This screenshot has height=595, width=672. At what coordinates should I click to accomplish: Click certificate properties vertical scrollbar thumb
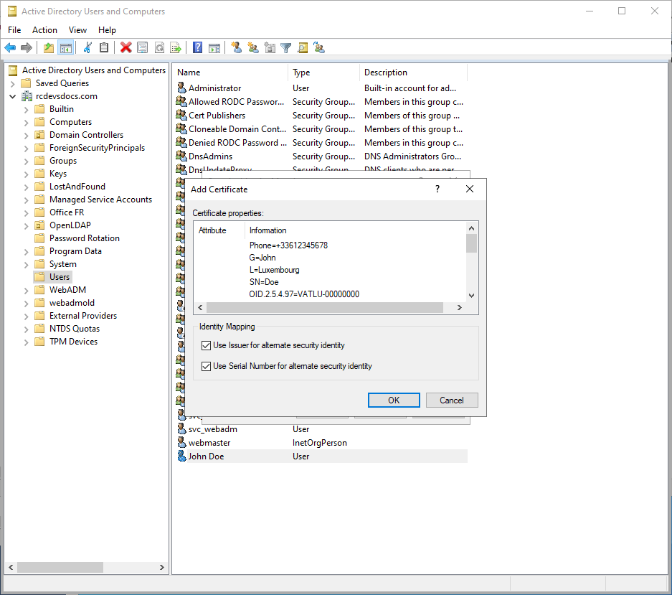click(x=471, y=243)
